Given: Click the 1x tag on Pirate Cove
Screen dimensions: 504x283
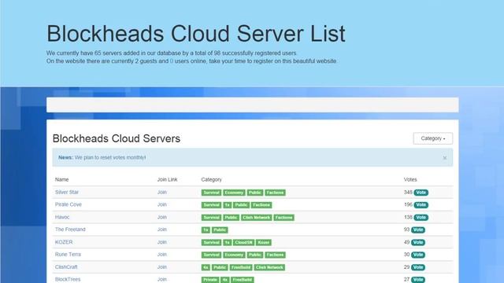Looking at the screenshot, I should pyautogui.click(x=228, y=205).
